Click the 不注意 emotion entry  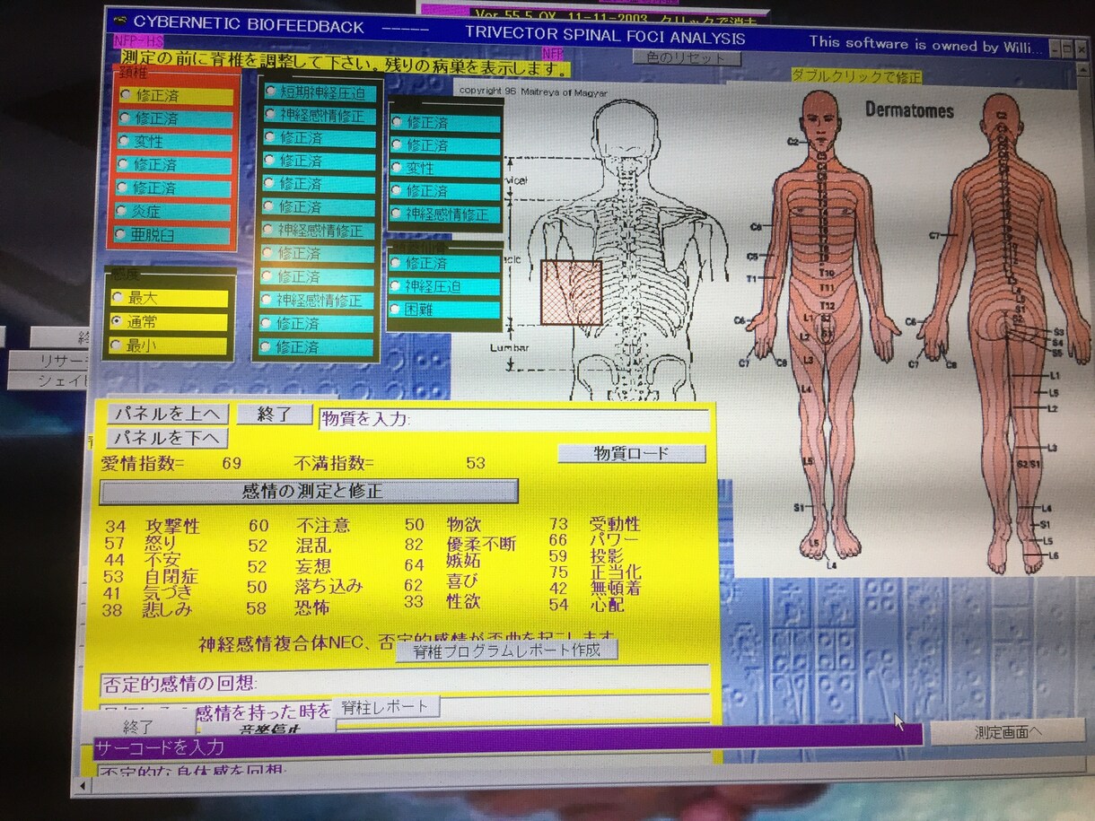[x=323, y=526]
